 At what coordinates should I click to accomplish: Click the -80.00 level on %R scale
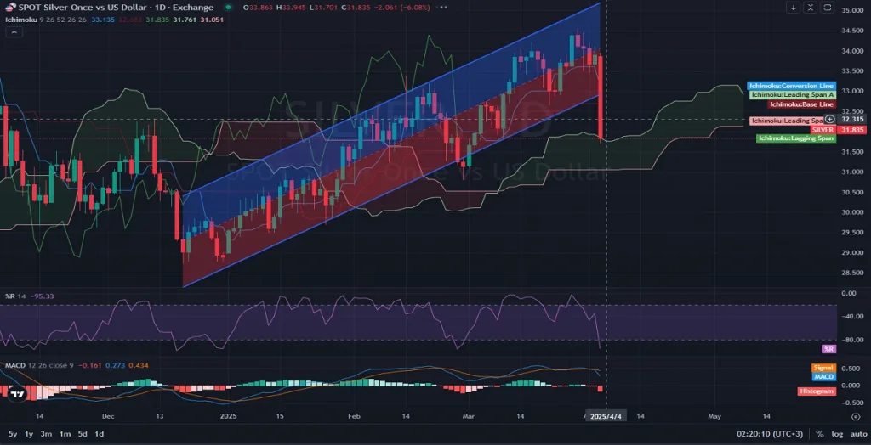[x=851, y=340]
